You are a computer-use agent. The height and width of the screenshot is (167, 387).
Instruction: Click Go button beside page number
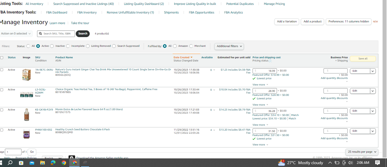[32, 152]
